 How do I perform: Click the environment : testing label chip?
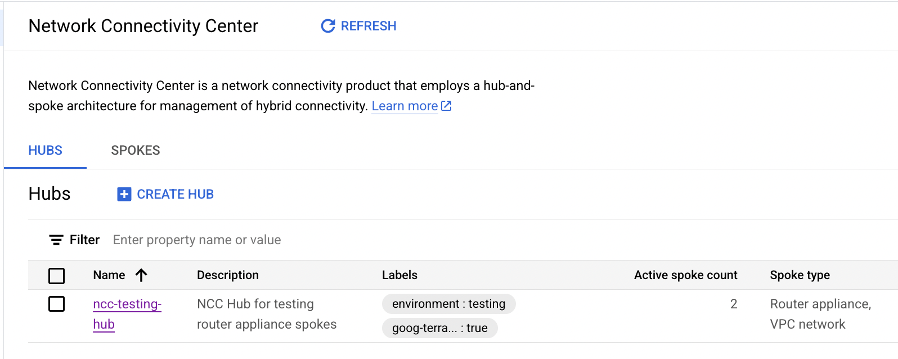(x=448, y=304)
